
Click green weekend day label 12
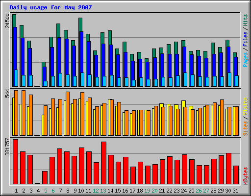(96, 191)
